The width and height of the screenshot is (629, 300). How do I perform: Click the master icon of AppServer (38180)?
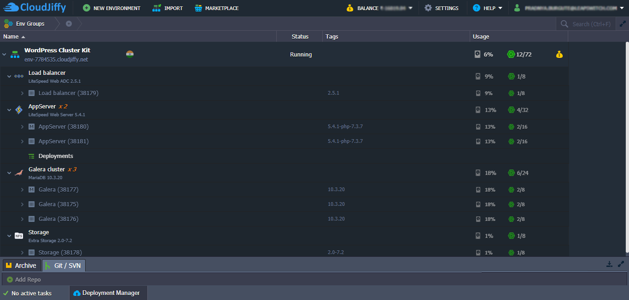click(x=31, y=126)
